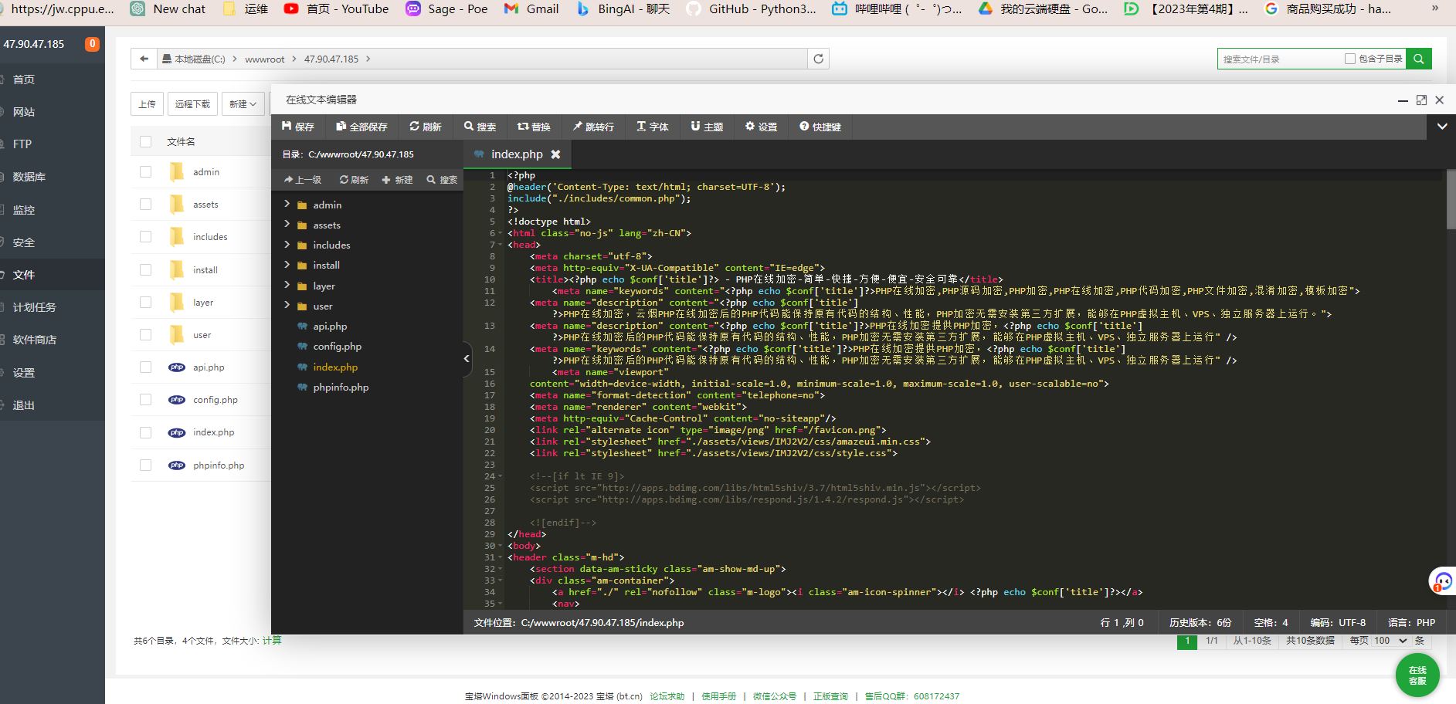The width and height of the screenshot is (1456, 704).
Task: Click the 上传 upload button
Action: pos(147,104)
